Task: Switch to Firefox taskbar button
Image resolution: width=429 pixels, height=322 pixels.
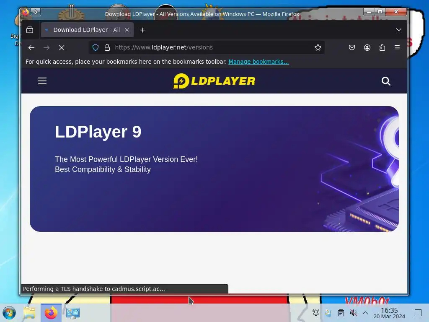Action: [51, 313]
